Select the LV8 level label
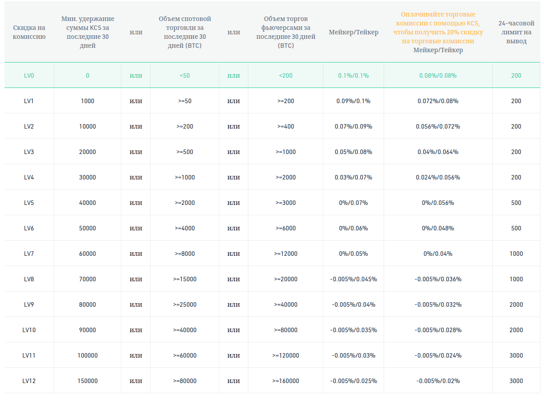Screen dimensions: 544x400 (x=29, y=279)
